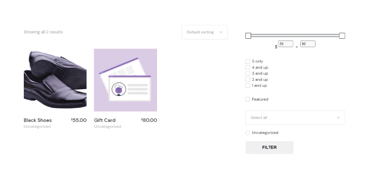
Task: Open the Black Shoes title link
Action: [x=38, y=120]
